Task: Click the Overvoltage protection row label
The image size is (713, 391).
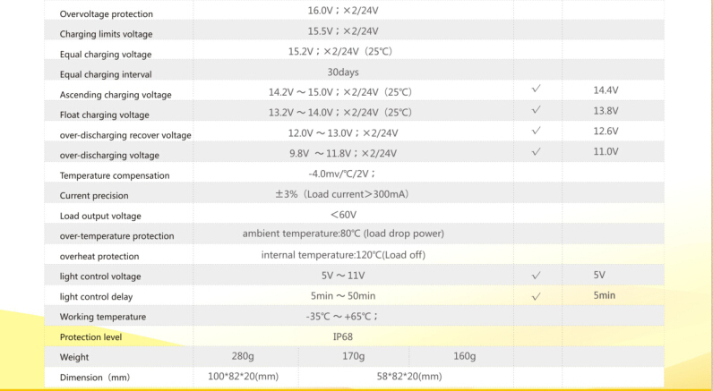Action: point(106,14)
